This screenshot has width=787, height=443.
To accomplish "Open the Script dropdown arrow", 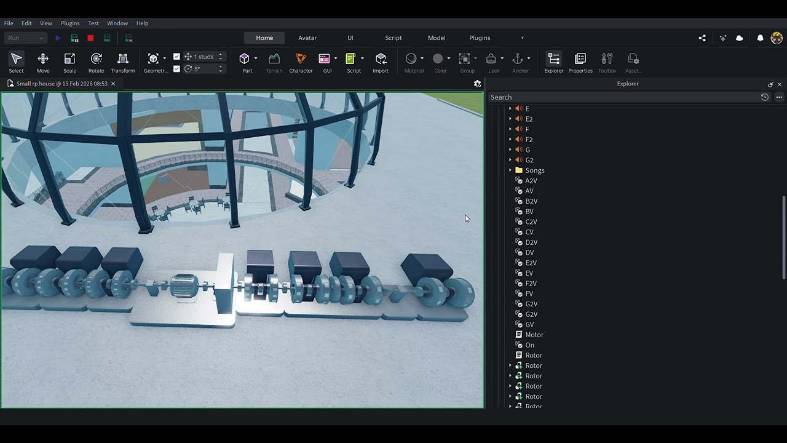I will pyautogui.click(x=362, y=58).
